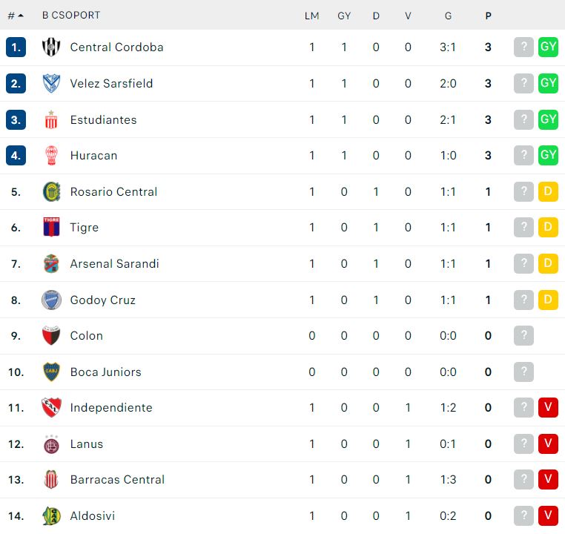Sort table by the # rank arrow
The image size is (565, 534).
click(x=16, y=16)
